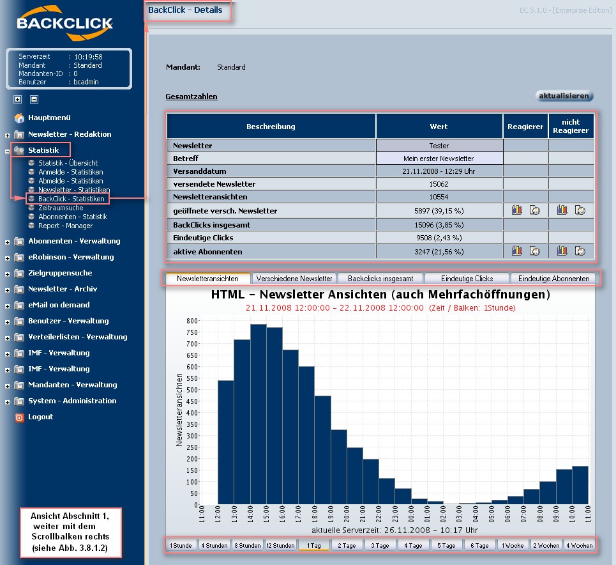Screen dimensions: 616x565
Task: Expand the Verteilerlisten - Verwaltung menu
Action: click(x=7, y=338)
